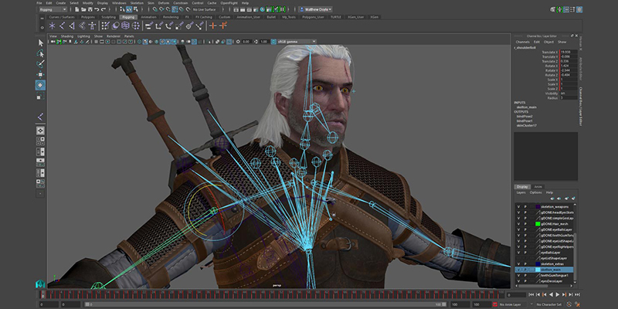The height and width of the screenshot is (309, 618).
Task: Toggle visibility box of eyeLidShapeLayer
Action: [518, 258]
